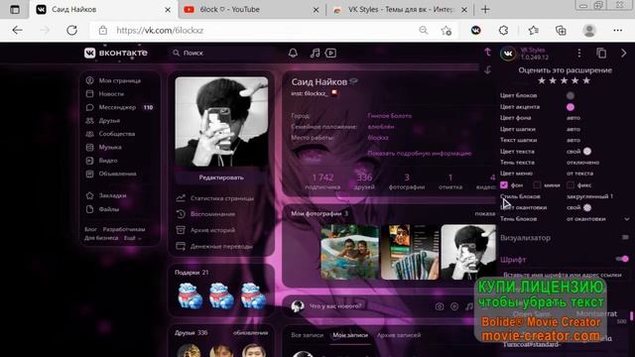The image size is (635, 357).
Task: Click the ВКонтакте logo
Action: click(x=116, y=53)
